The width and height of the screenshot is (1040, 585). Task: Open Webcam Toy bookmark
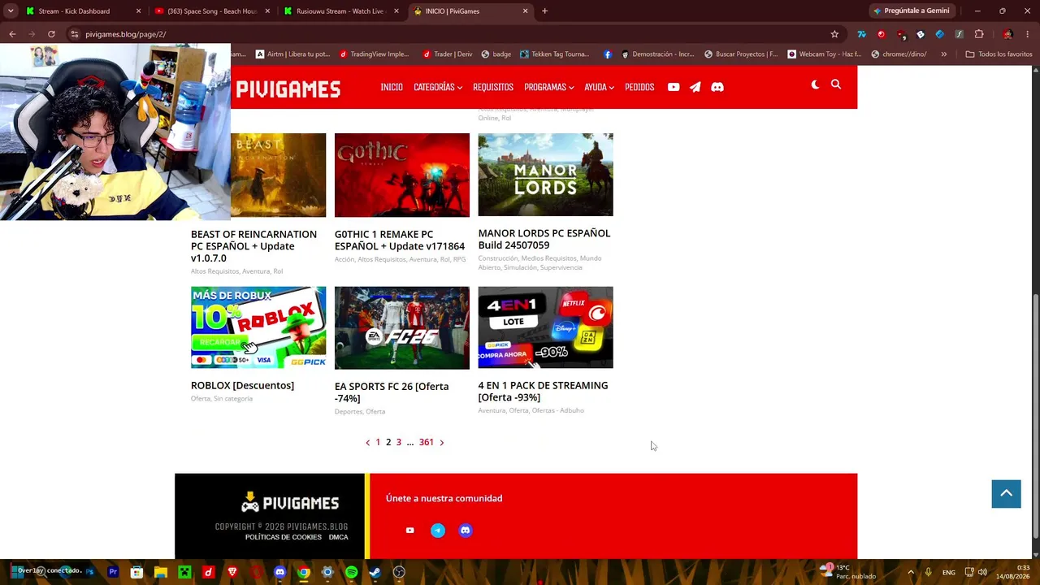coord(824,54)
